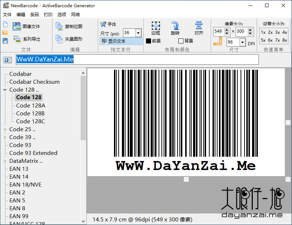Select EAN 14 barcode type
The width and height of the screenshot is (292, 225).
pos(19,177)
